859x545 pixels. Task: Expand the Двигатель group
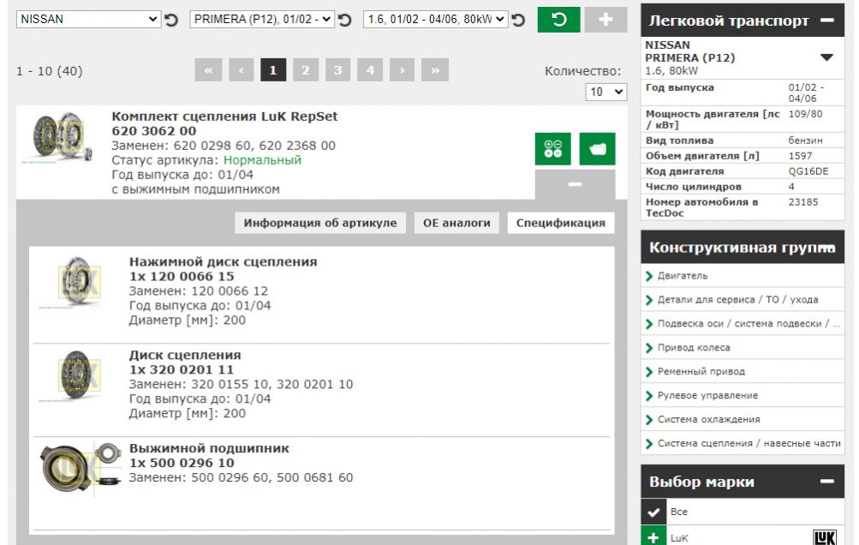[743, 276]
